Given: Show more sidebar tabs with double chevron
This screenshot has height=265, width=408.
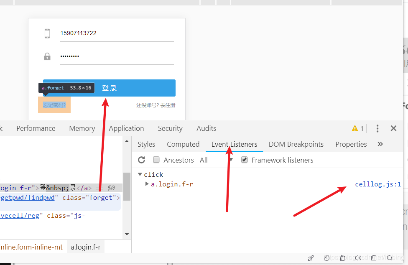Looking at the screenshot, I should pyautogui.click(x=380, y=144).
